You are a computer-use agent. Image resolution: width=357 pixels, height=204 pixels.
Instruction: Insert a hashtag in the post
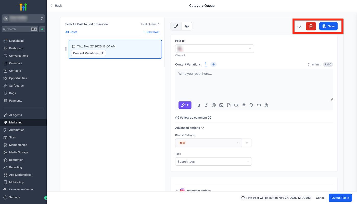pos(244,105)
